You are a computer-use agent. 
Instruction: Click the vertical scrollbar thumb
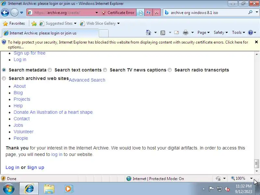point(256,163)
